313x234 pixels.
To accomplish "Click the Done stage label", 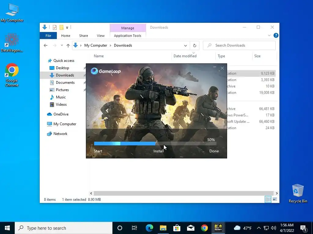I will (214, 151).
